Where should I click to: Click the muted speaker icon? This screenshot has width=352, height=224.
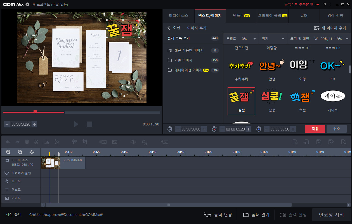[144, 142]
